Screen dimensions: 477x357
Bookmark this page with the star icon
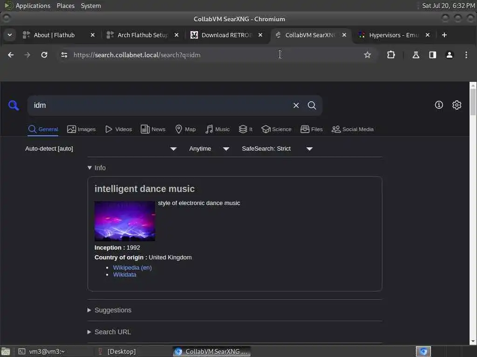click(x=368, y=55)
